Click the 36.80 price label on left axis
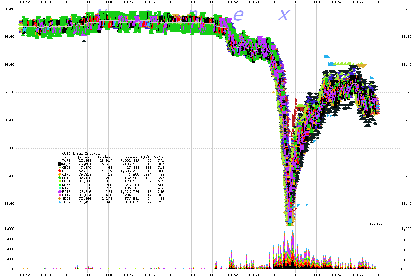Screen dimensions: 416x277 coord(9,9)
